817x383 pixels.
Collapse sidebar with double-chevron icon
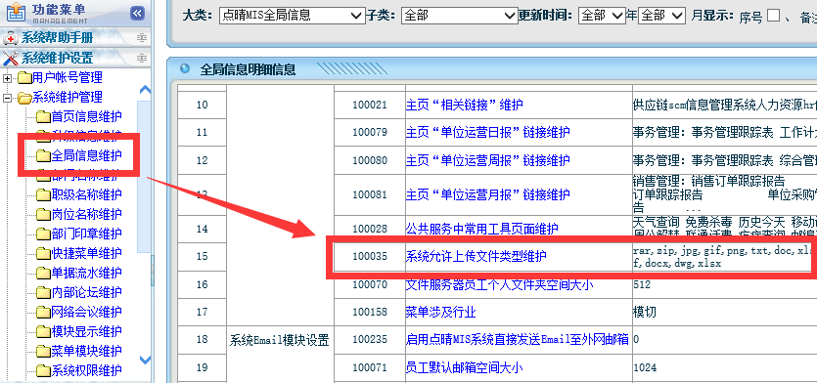click(x=137, y=13)
